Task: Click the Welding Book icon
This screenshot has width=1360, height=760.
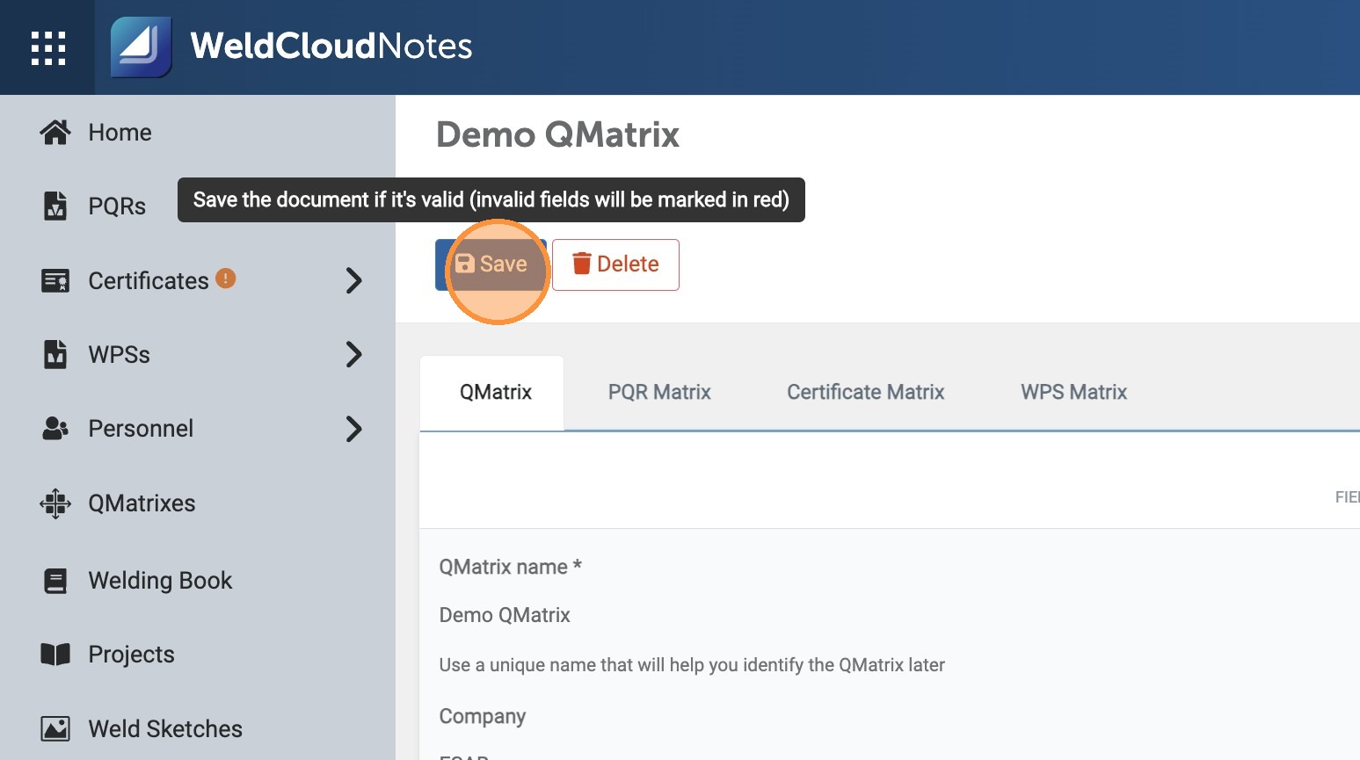Action: point(55,581)
